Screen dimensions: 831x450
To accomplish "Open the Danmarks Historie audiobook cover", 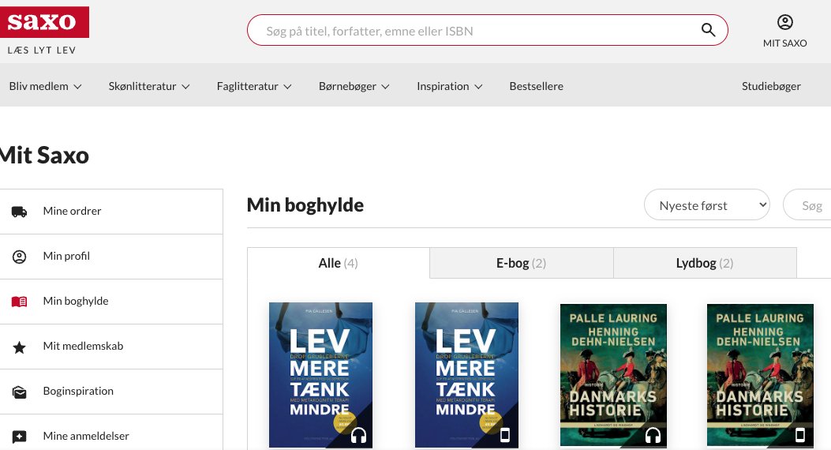I will click(x=613, y=375).
